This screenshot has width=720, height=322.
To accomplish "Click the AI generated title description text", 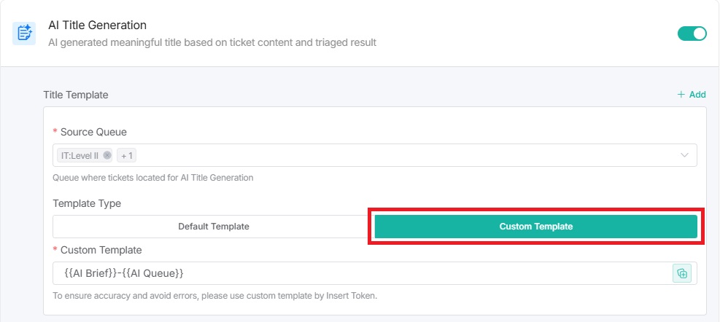I will point(212,42).
